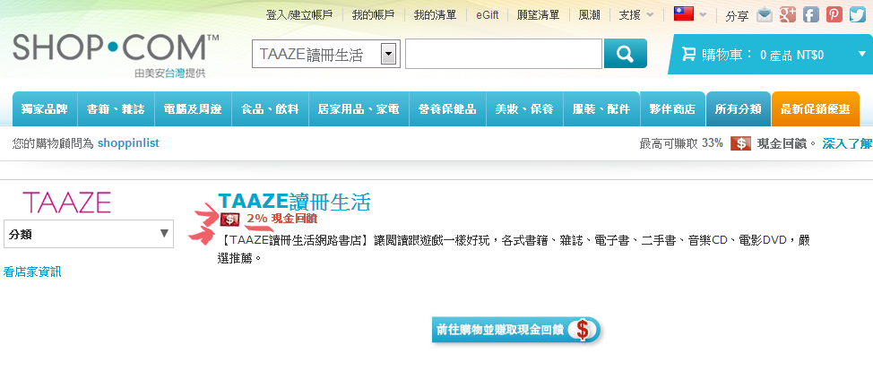Click the Taiwan flag icon
Viewport: 873px width, 388px height.
click(683, 14)
